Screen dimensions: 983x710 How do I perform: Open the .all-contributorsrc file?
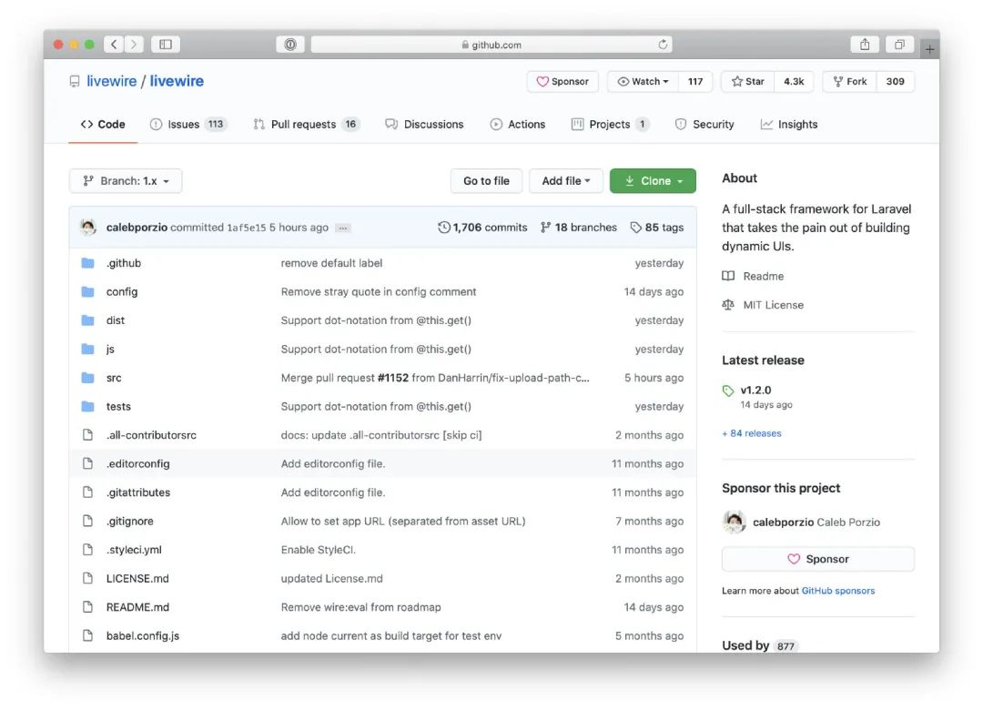click(151, 435)
